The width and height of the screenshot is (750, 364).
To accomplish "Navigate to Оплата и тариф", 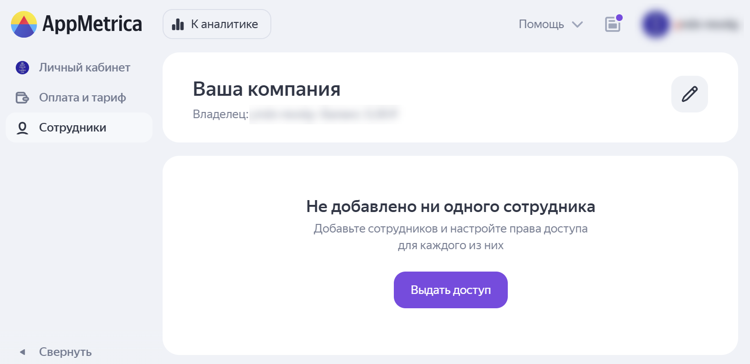I will coord(82,98).
